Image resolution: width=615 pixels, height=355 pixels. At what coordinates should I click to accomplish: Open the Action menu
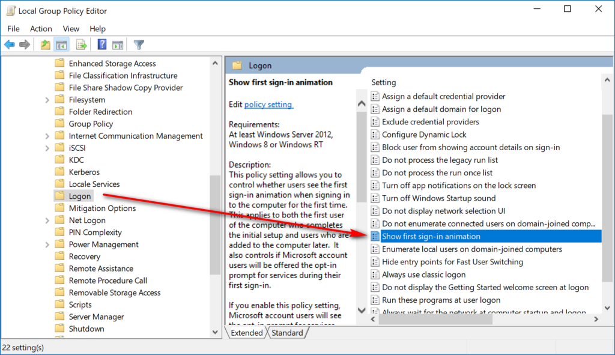(x=41, y=28)
